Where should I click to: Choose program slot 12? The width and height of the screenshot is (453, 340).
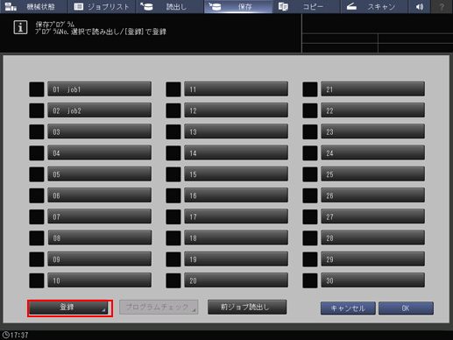pyautogui.click(x=236, y=110)
